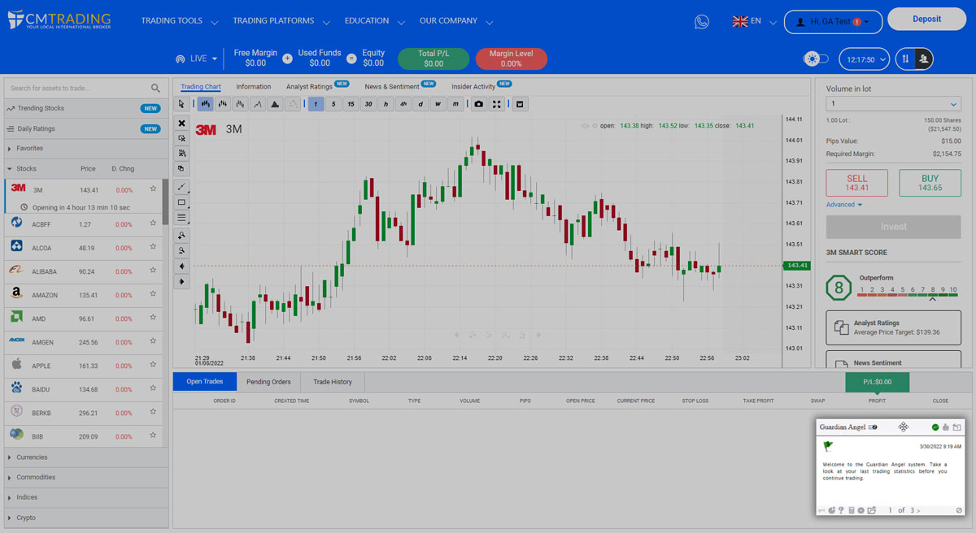This screenshot has width=976, height=533.
Task: Click the BUY 143.65 button
Action: (x=930, y=183)
